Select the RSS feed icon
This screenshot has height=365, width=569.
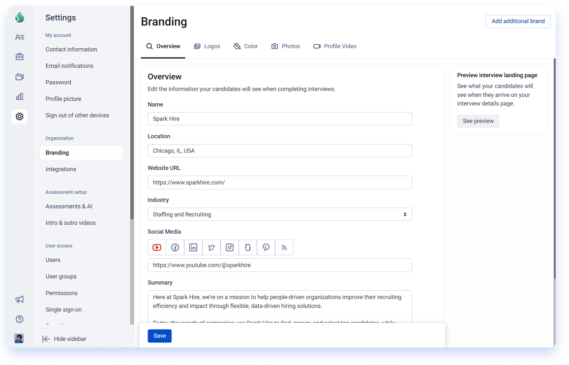point(284,247)
